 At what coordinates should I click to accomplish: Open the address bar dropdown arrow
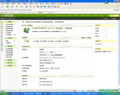(115, 10)
